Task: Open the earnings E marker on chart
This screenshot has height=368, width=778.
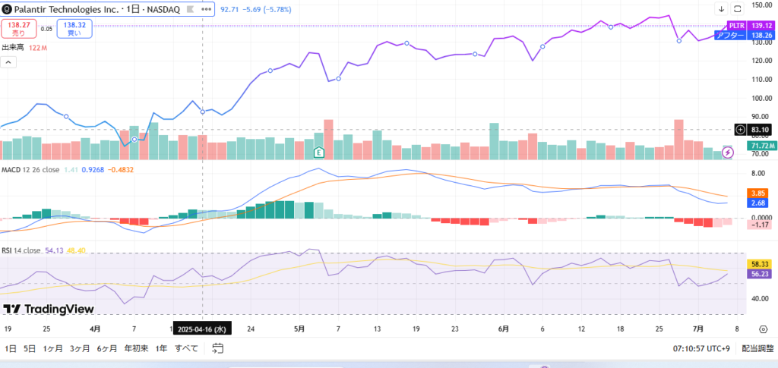Action: (x=319, y=153)
